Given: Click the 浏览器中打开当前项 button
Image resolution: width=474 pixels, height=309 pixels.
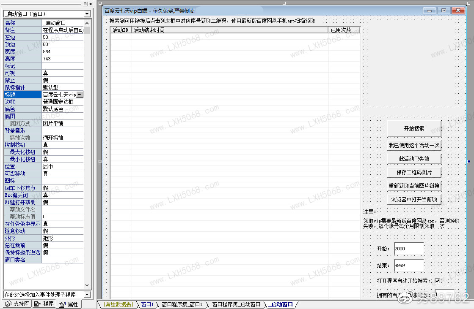Looking at the screenshot, I should [x=414, y=199].
